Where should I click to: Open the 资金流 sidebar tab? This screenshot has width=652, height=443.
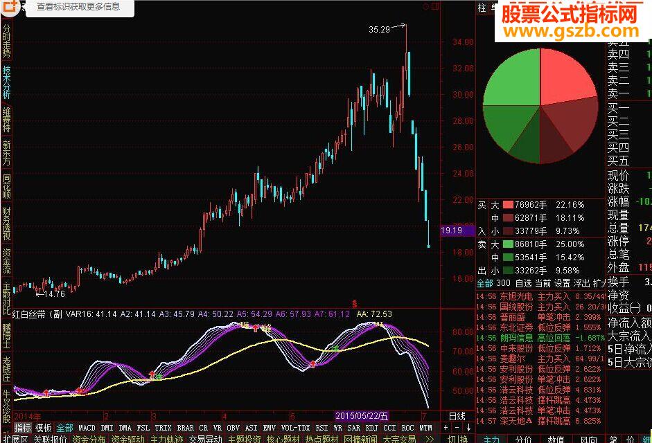tap(6, 261)
